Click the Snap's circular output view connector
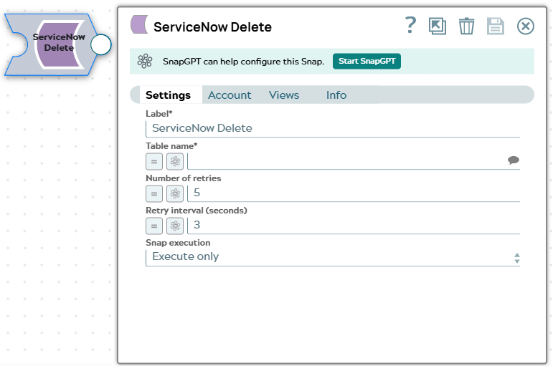 [101, 44]
